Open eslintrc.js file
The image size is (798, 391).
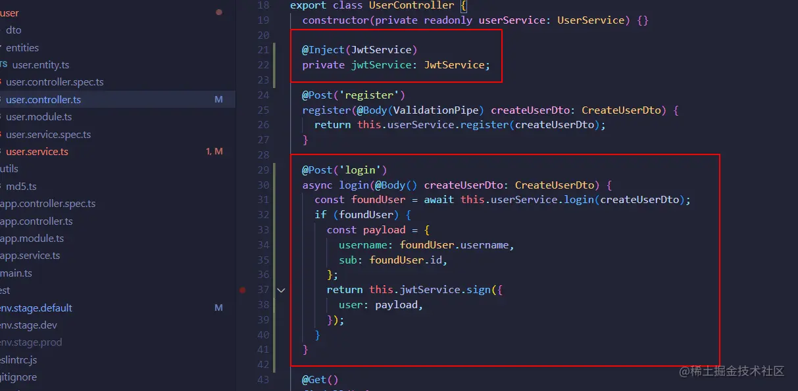click(18, 360)
